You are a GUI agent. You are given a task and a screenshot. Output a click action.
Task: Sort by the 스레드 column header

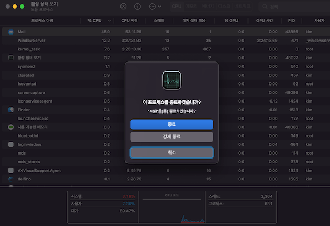(159, 20)
